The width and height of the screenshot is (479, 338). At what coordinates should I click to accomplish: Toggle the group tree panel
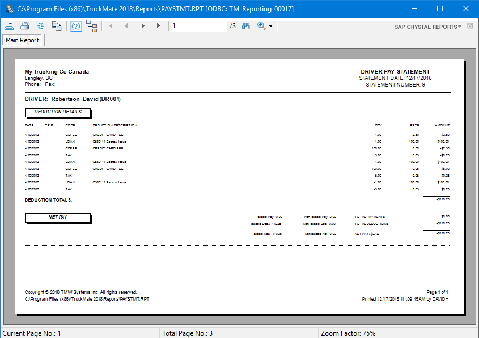click(92, 26)
